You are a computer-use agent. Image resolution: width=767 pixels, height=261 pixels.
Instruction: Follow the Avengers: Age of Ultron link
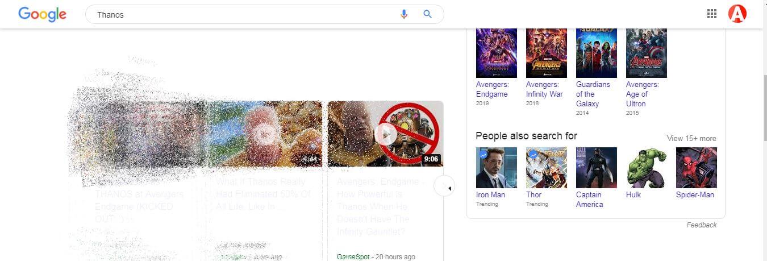(643, 94)
